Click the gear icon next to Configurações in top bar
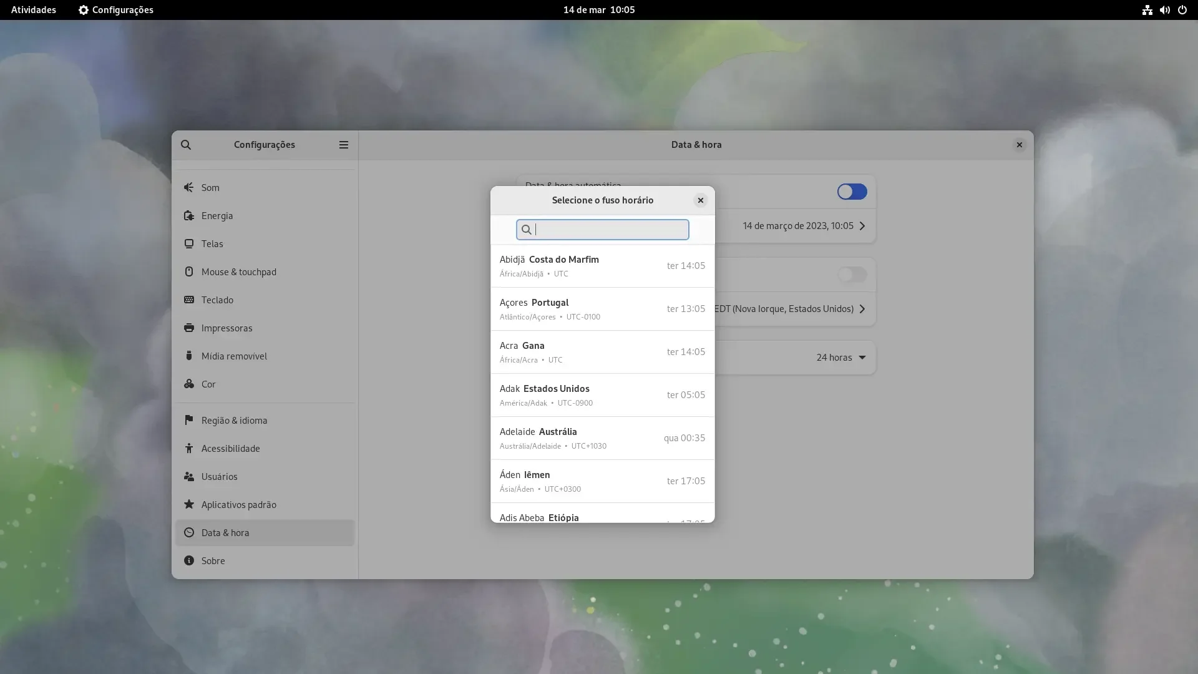Screen dimensions: 1198x674 84,10
